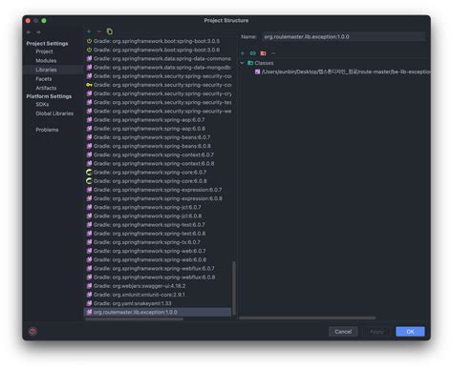The height and width of the screenshot is (370, 453).
Task: Select Gradle: spring-tx:6.0.7 library
Action: point(159,242)
